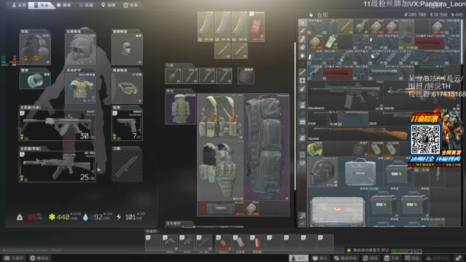The image size is (466, 262).
Task: Select the Gen4 body armor slot
Action: pos(80,88)
